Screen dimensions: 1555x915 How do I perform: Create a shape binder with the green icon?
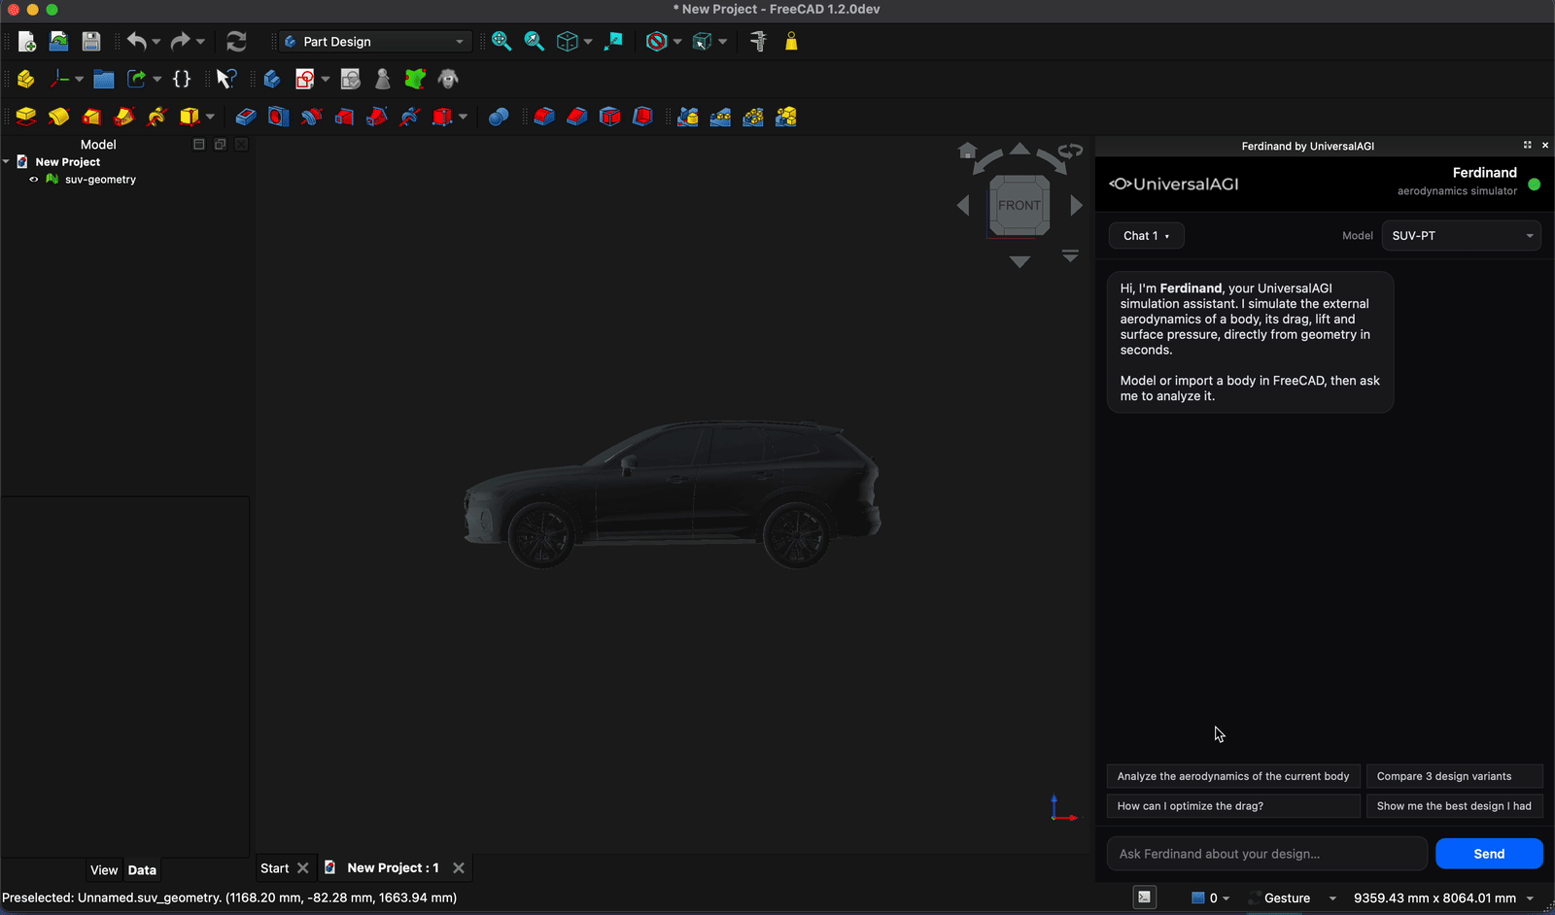pos(416,79)
